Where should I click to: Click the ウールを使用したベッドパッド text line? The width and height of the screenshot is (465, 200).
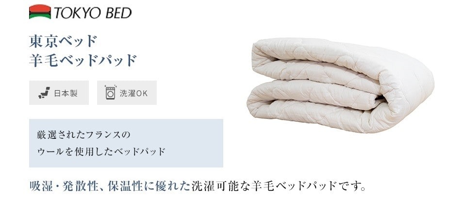click(101, 151)
